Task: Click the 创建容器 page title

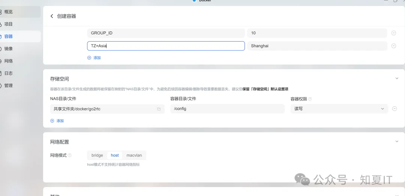Action: click(67, 16)
